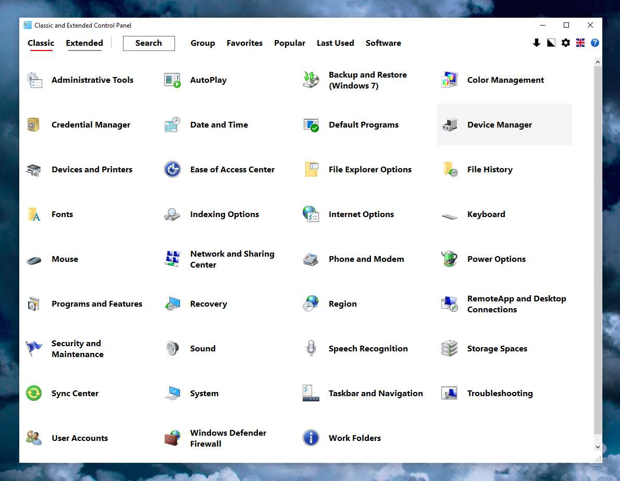Open the File Explorer Options icon
Screen dimensions: 620x481
tap(311, 169)
